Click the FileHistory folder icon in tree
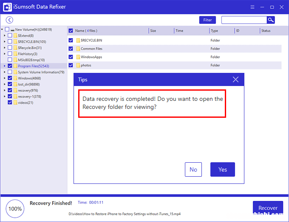Screen dimensions: 289x222 click(x=15, y=54)
